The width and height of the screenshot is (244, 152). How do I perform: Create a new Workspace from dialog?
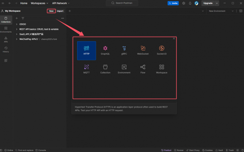[x=161, y=69]
